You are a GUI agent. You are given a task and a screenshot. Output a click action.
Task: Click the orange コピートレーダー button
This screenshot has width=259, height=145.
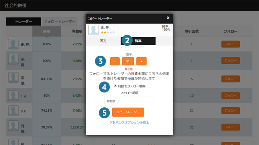(128, 112)
